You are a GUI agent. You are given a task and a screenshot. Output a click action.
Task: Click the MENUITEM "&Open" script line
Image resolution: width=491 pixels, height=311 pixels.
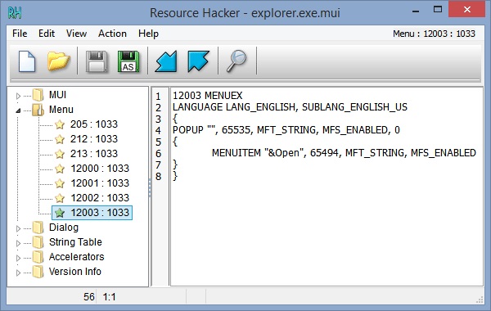[344, 153]
